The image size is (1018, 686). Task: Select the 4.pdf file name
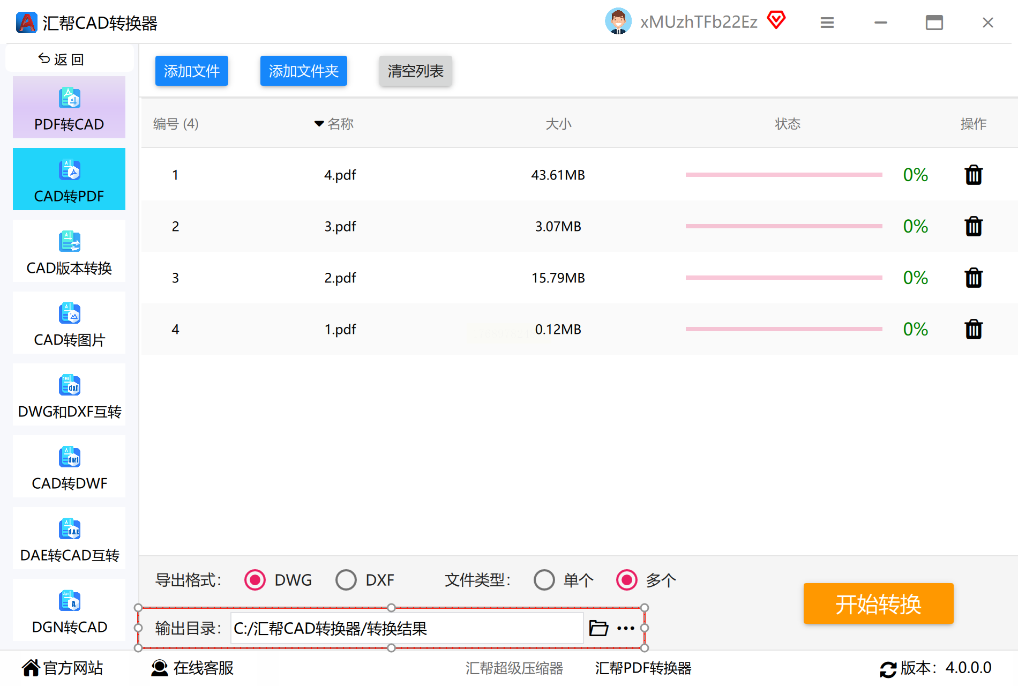[340, 175]
